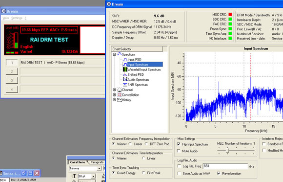Click the red frequency marker line in spectrum plot
The width and height of the screenshot is (283, 182).
[250, 87]
